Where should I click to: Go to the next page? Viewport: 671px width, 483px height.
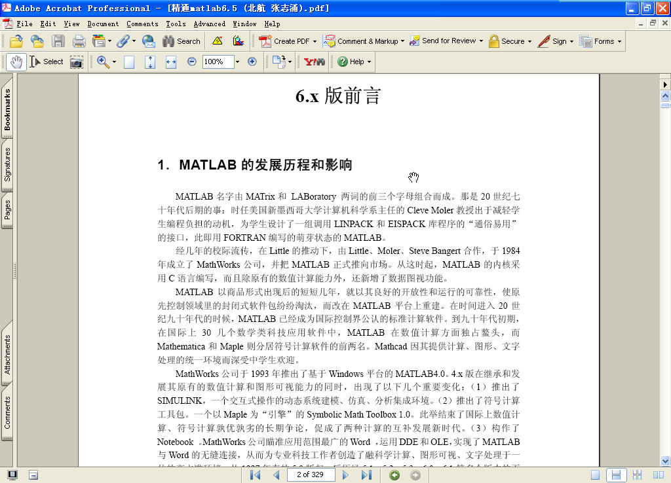(345, 475)
